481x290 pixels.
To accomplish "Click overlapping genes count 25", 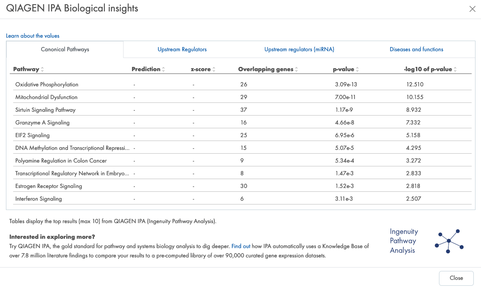I will [244, 135].
